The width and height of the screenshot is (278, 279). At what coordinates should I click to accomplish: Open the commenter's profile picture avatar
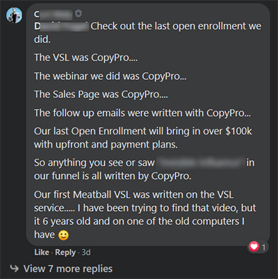[14, 15]
